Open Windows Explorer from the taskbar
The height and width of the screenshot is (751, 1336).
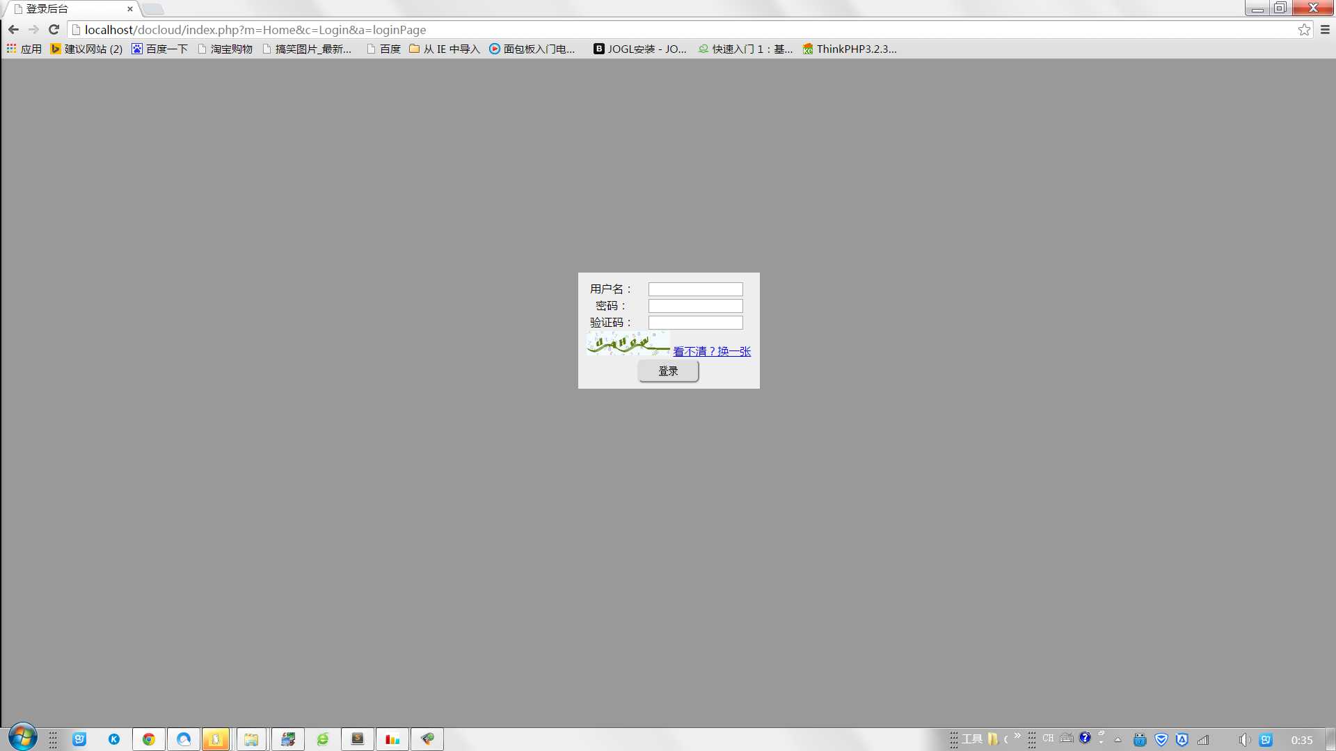(251, 739)
